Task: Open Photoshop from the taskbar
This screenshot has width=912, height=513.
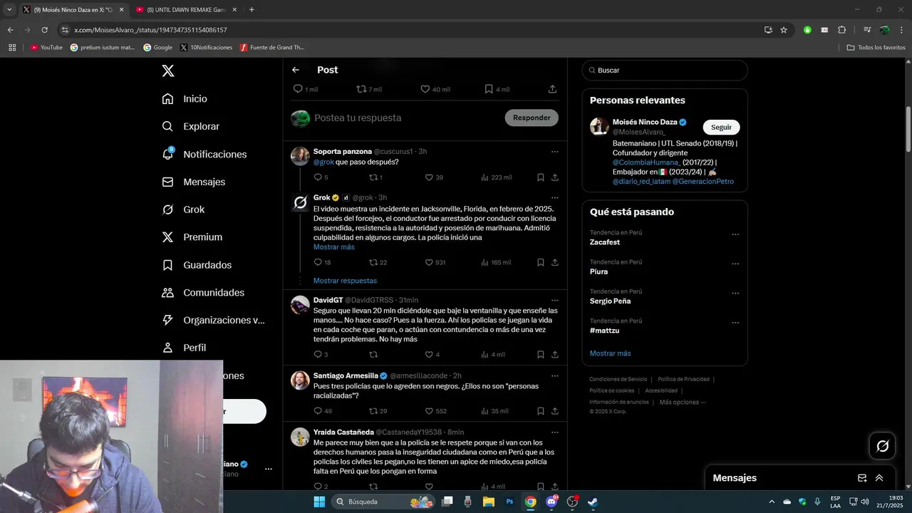Action: pyautogui.click(x=509, y=502)
